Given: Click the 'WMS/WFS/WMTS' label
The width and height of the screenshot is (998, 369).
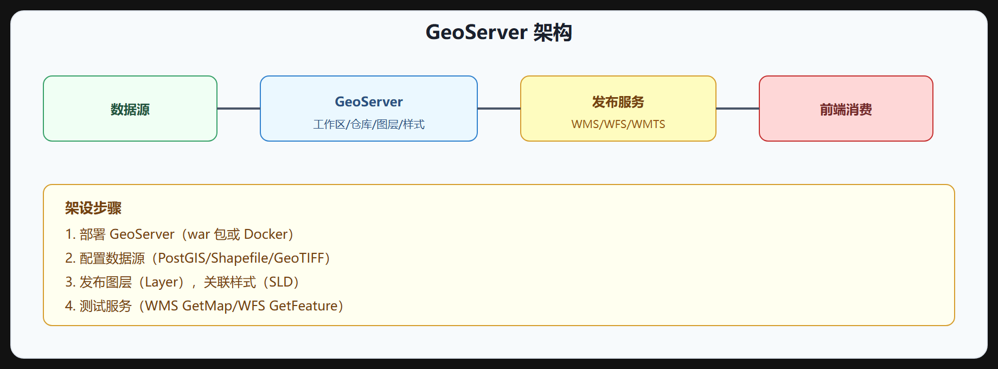Looking at the screenshot, I should pyautogui.click(x=618, y=124).
